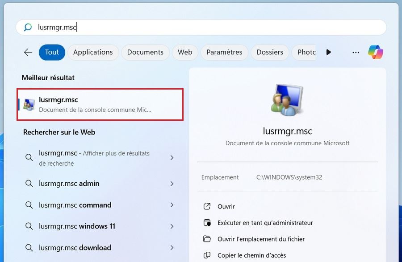402x262 pixels.
Task: Click the large lusrmgr.msc preview icon
Action: 287,99
